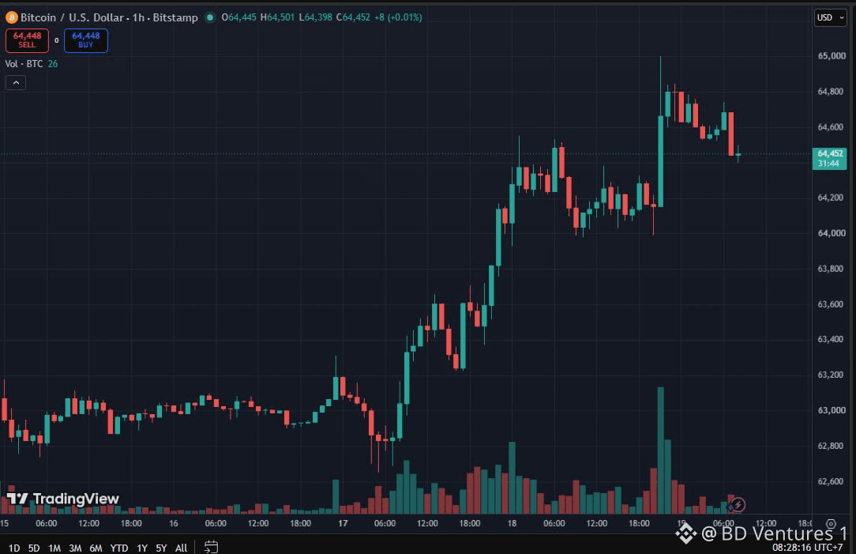Click the 16 date label on time axis
856x554 pixels.
tap(173, 523)
